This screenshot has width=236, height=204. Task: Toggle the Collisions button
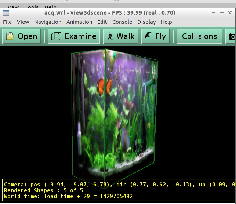pos(199,36)
